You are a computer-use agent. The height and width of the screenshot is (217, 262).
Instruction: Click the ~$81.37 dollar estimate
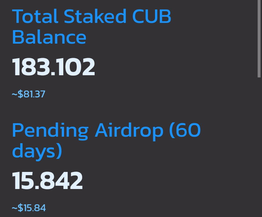click(x=29, y=94)
